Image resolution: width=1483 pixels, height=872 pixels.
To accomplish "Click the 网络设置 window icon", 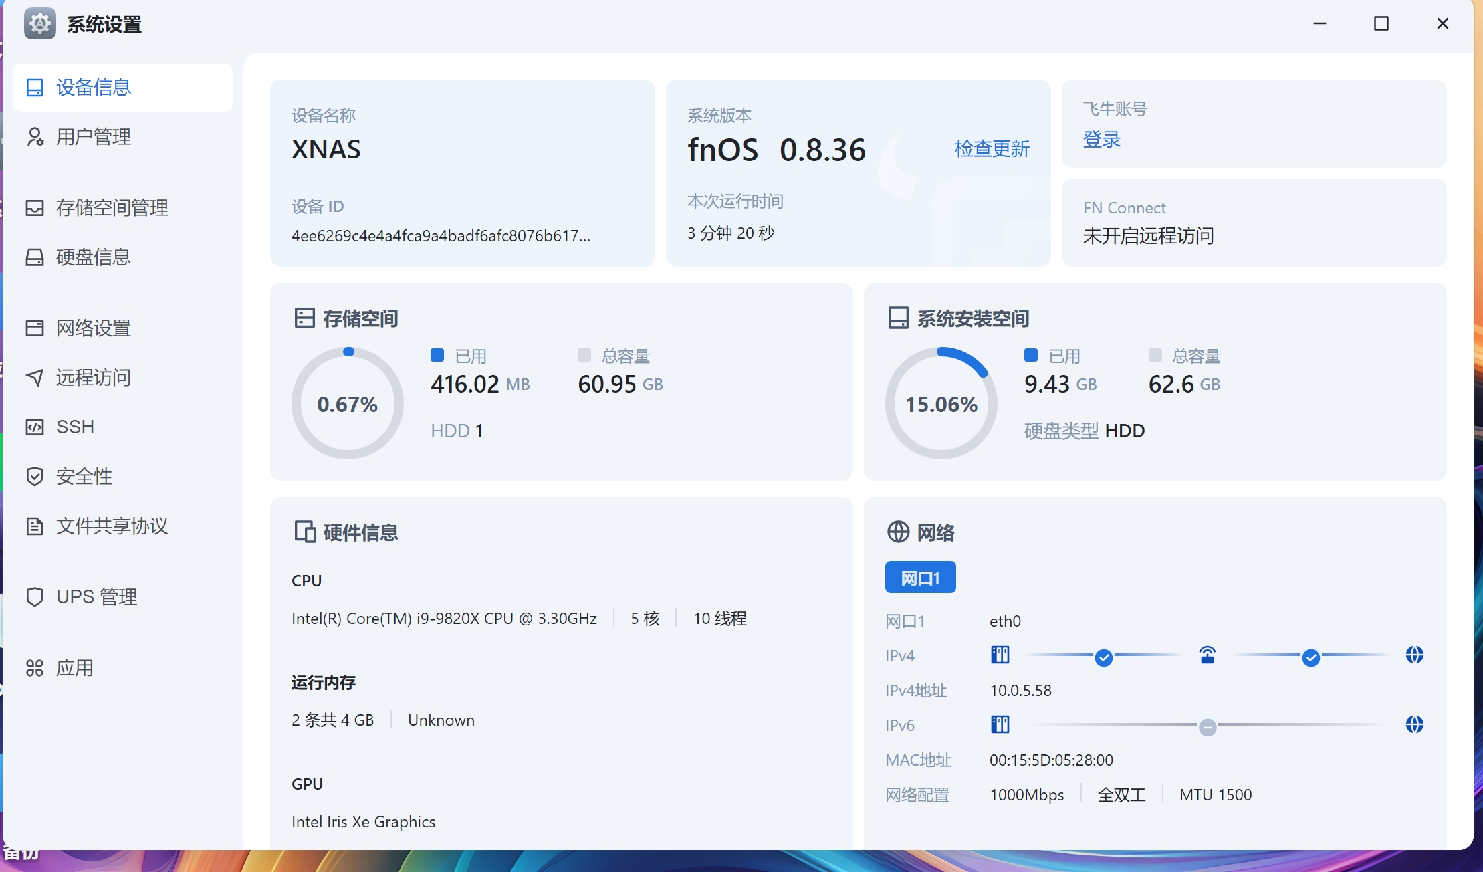I will [35, 328].
